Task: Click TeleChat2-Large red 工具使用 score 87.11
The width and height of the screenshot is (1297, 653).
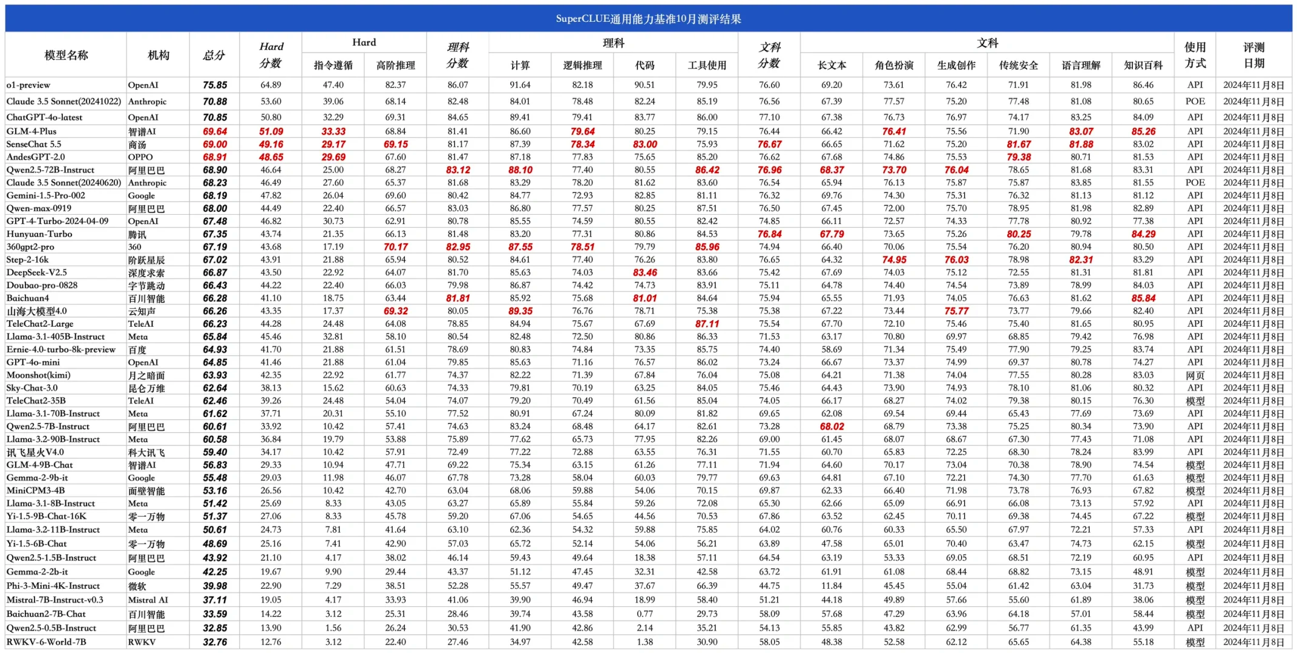Action: coord(707,324)
